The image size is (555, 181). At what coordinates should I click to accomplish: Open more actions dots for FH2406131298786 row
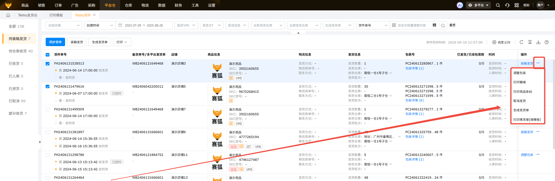[538, 154]
